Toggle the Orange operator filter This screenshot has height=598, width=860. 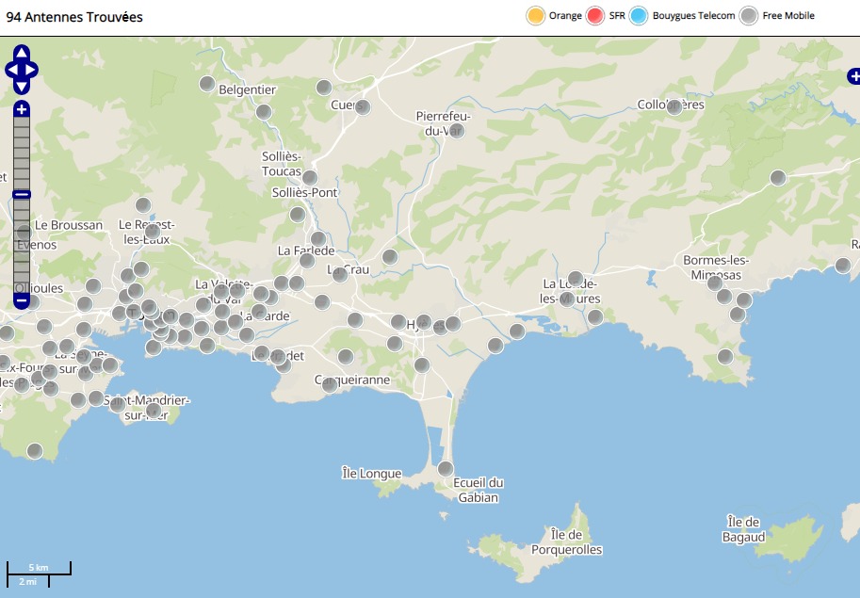click(535, 16)
